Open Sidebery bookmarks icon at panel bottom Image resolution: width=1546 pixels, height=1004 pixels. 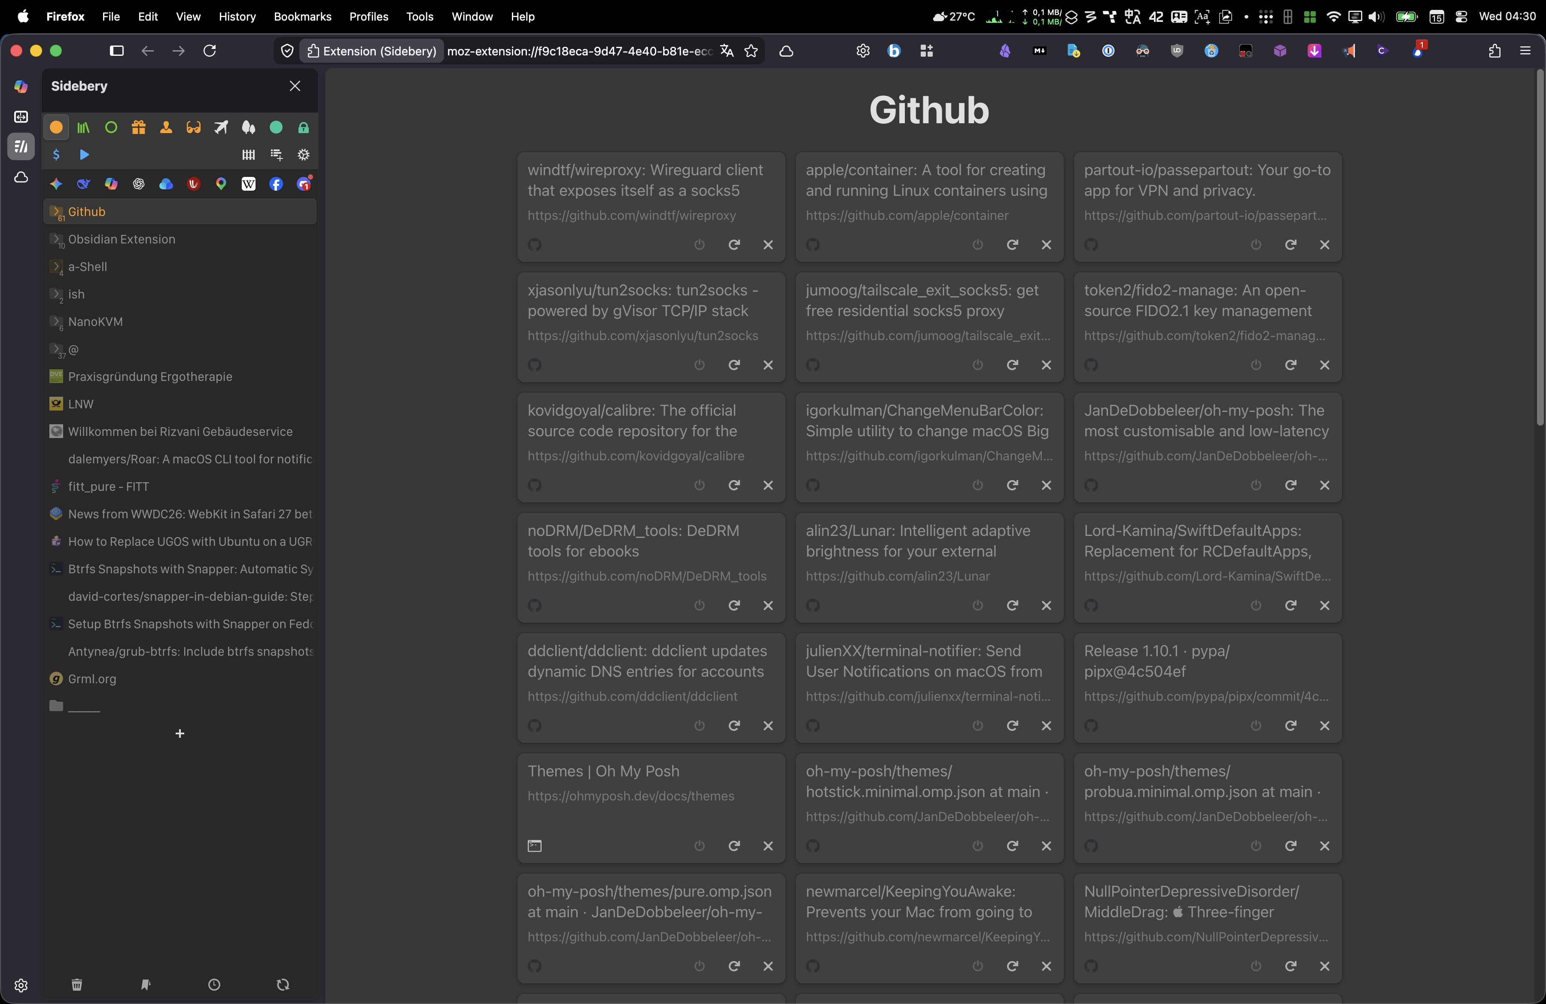tap(146, 985)
